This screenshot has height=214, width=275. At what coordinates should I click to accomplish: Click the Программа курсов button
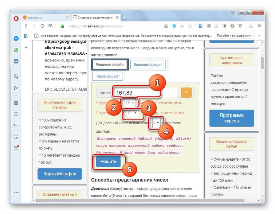(x=232, y=118)
